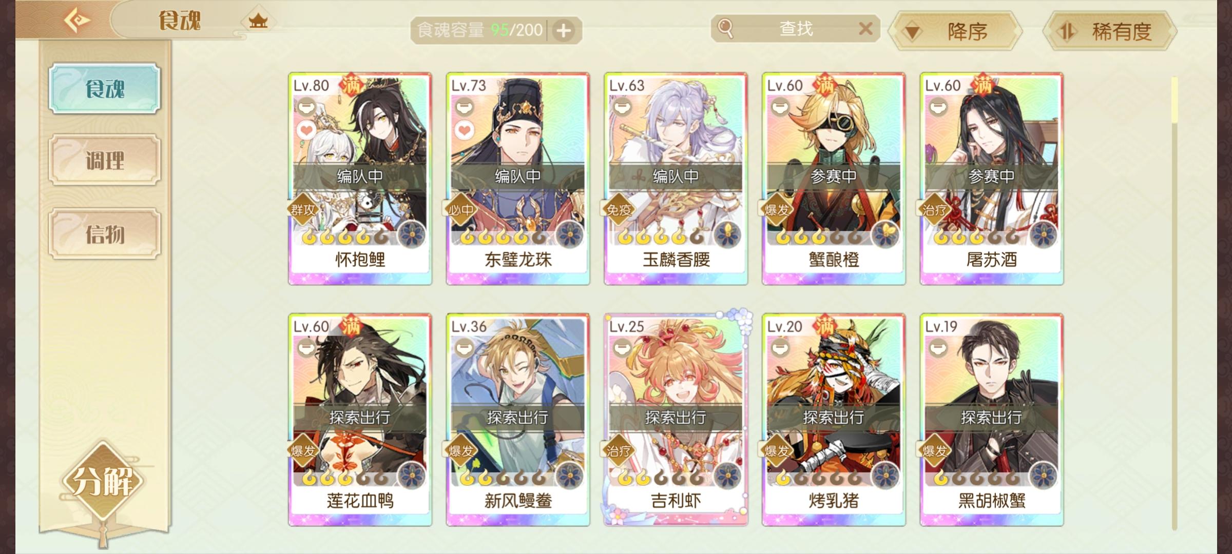Open the pavilion home icon
1232x554 pixels.
(x=258, y=21)
